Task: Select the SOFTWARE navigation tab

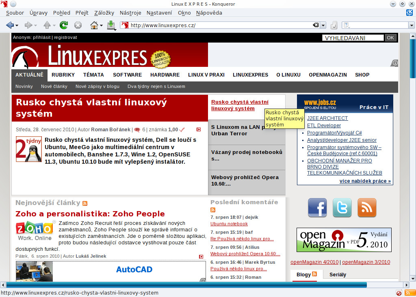Action: click(127, 75)
